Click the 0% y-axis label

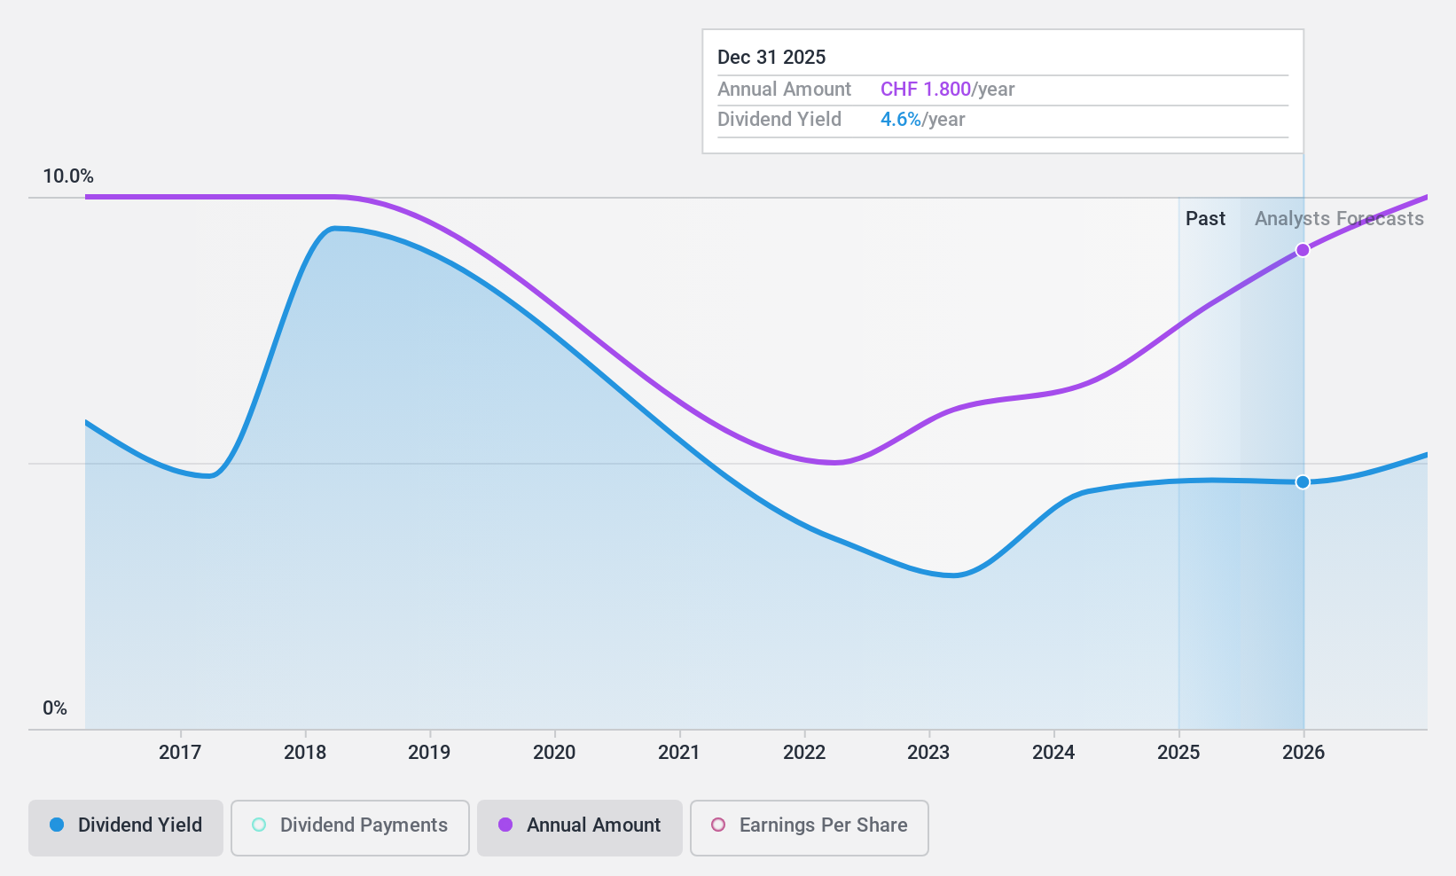pos(55,708)
